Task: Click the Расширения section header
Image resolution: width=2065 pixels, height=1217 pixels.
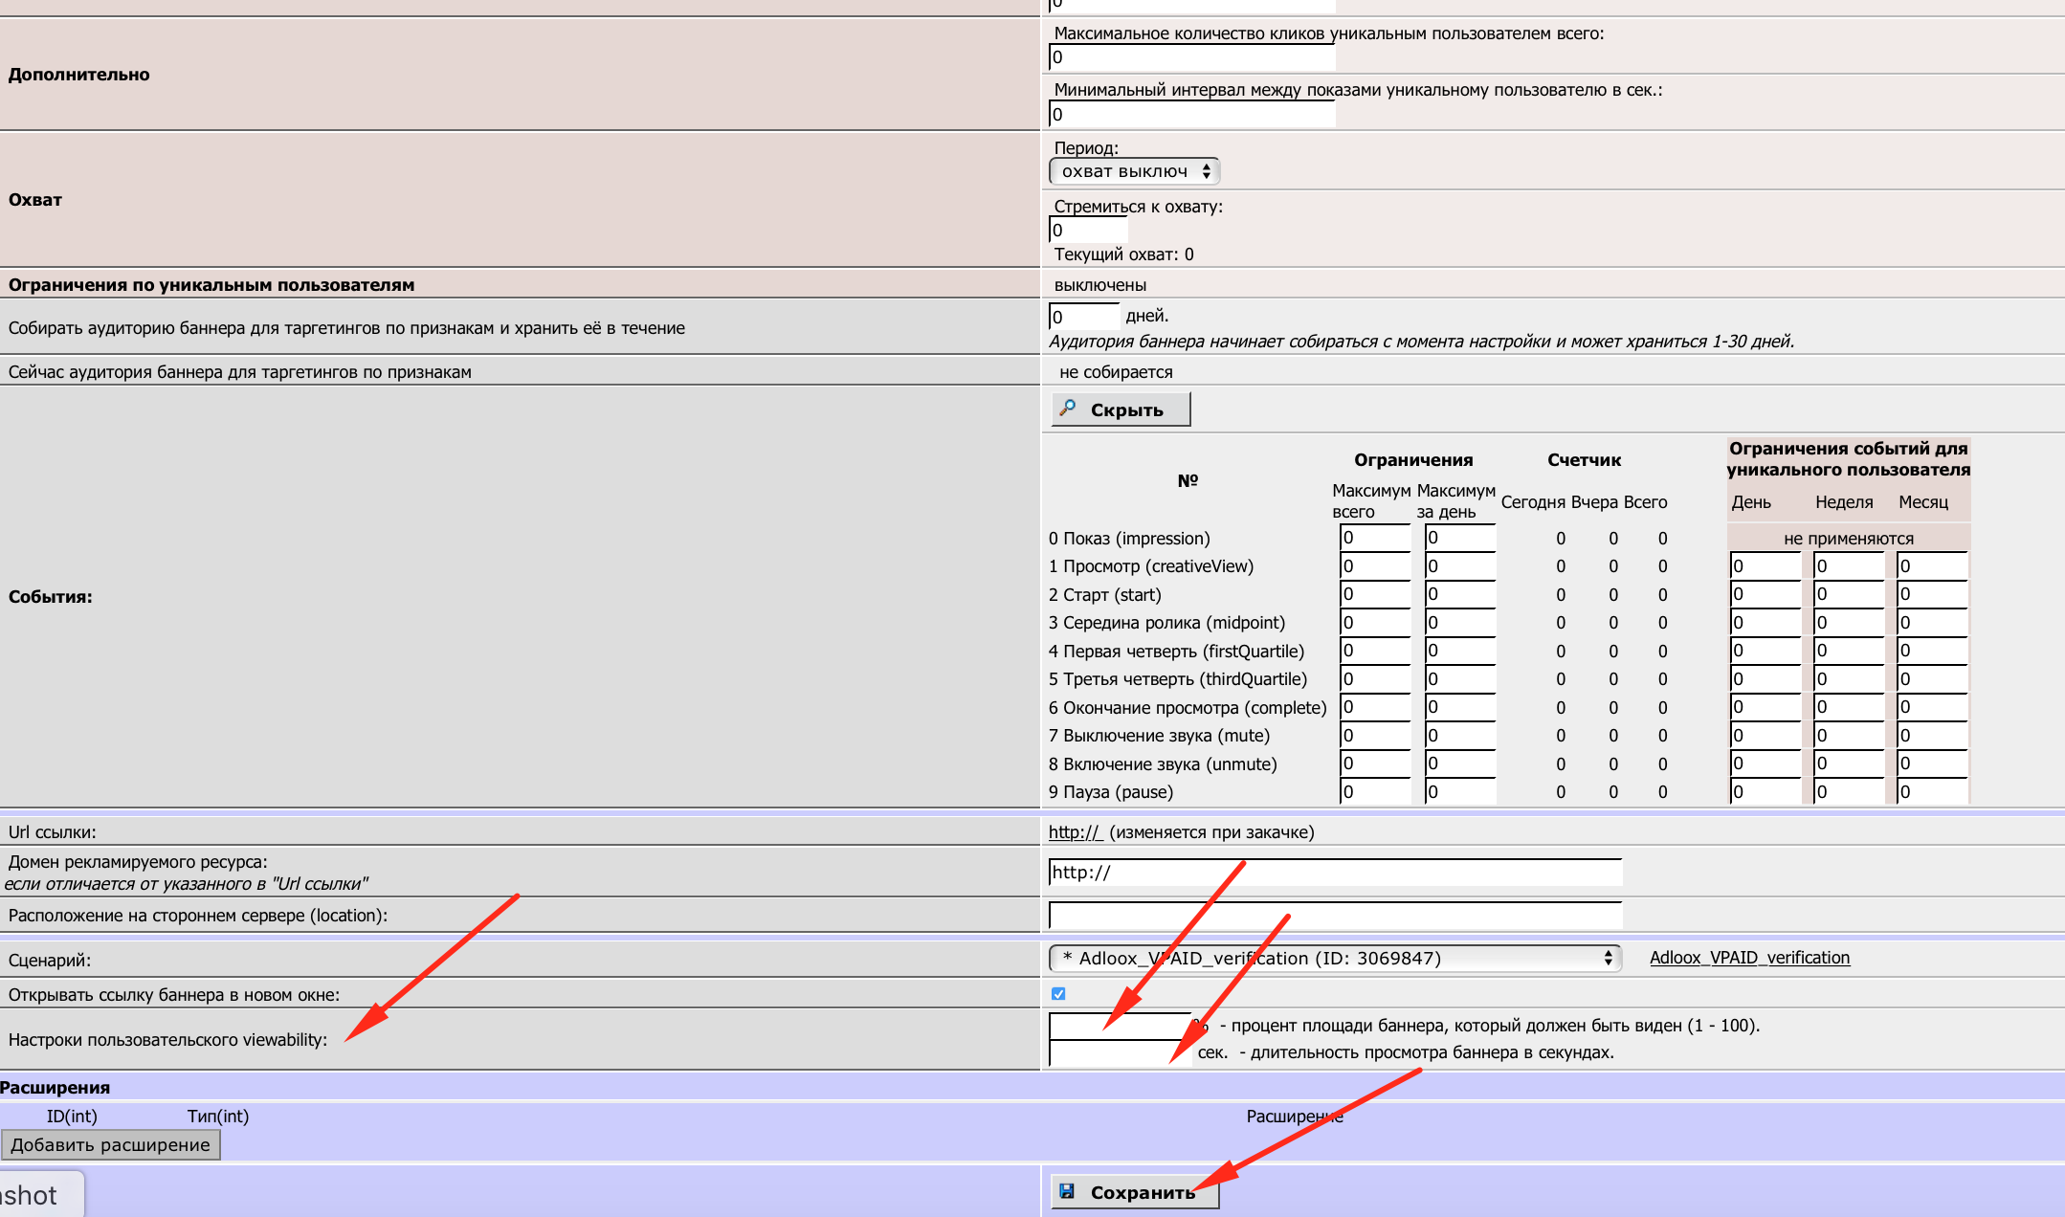Action: [x=56, y=1088]
